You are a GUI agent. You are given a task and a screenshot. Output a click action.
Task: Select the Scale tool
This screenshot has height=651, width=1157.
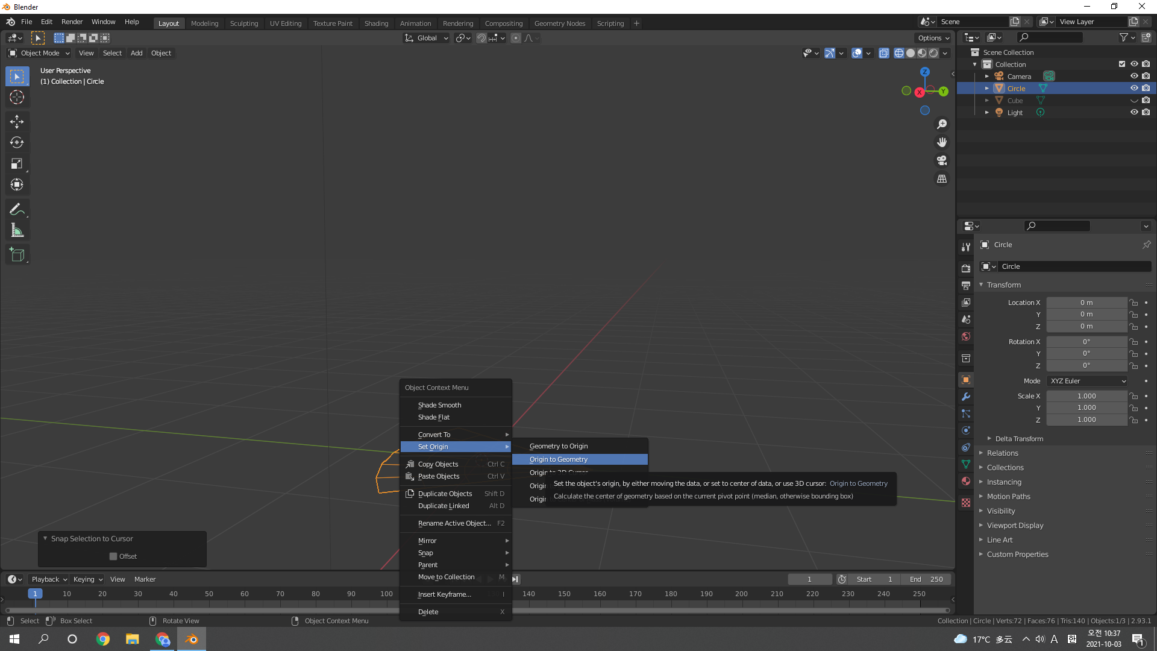(17, 164)
